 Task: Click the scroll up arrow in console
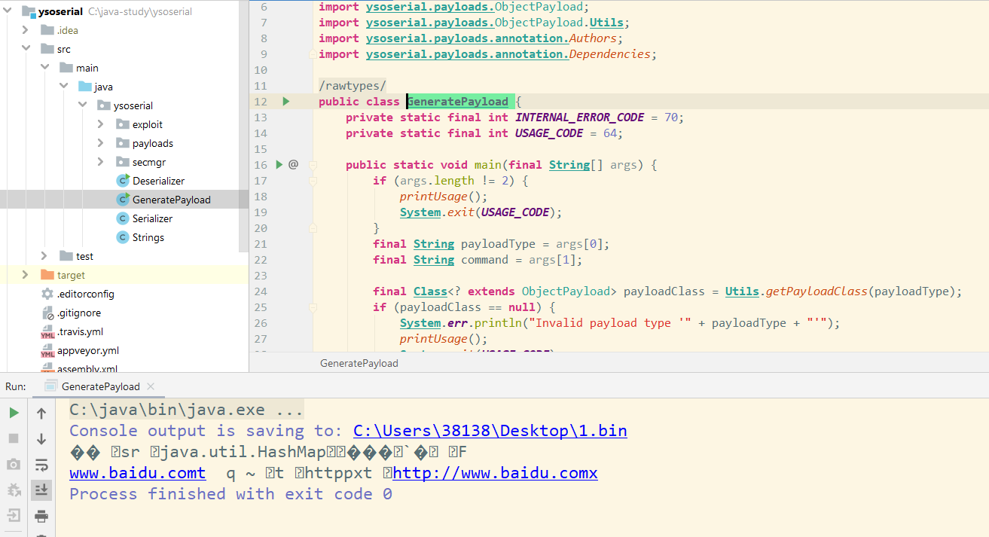click(41, 413)
